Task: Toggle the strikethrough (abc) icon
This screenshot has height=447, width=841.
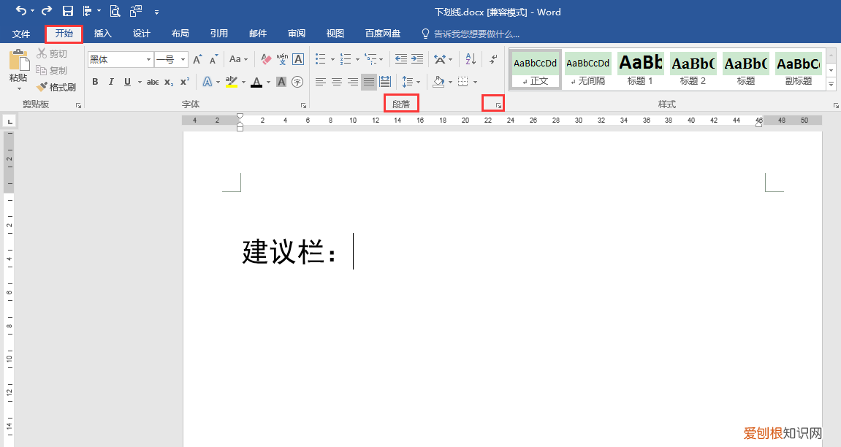Action: [x=152, y=82]
